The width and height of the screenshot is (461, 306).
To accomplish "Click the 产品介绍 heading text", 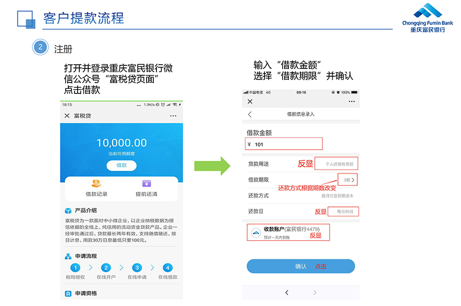I will point(86,210).
